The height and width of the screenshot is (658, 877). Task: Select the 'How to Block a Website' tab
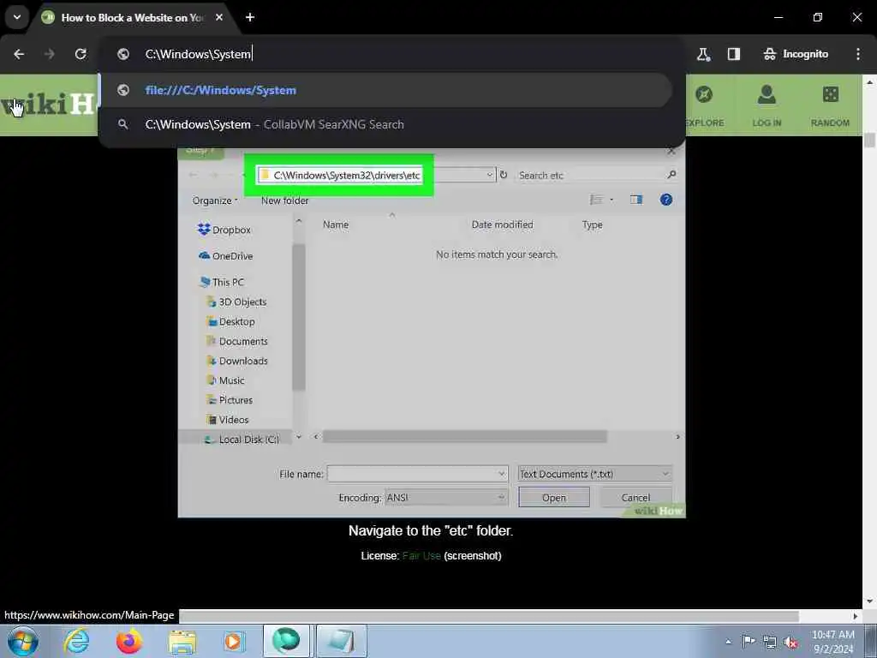tap(133, 17)
